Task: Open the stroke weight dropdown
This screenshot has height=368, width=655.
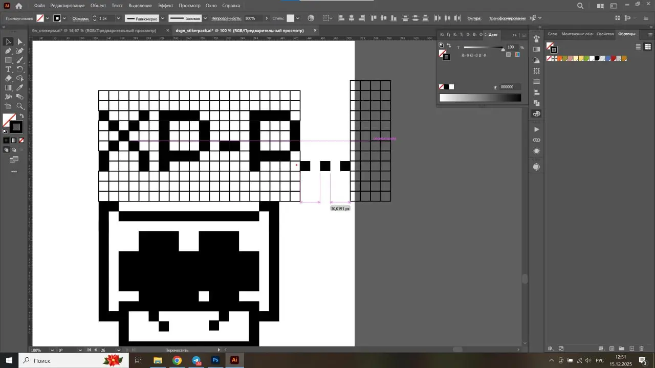Action: [118, 18]
